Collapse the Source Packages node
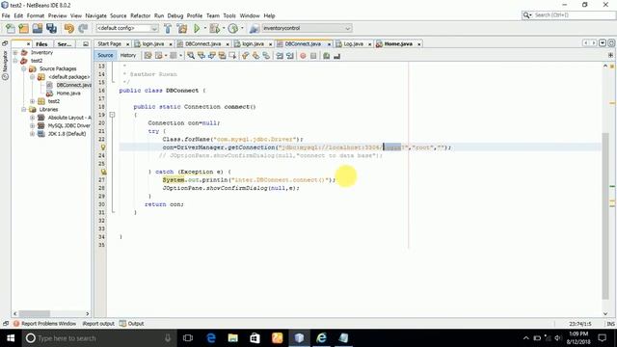 (24, 68)
